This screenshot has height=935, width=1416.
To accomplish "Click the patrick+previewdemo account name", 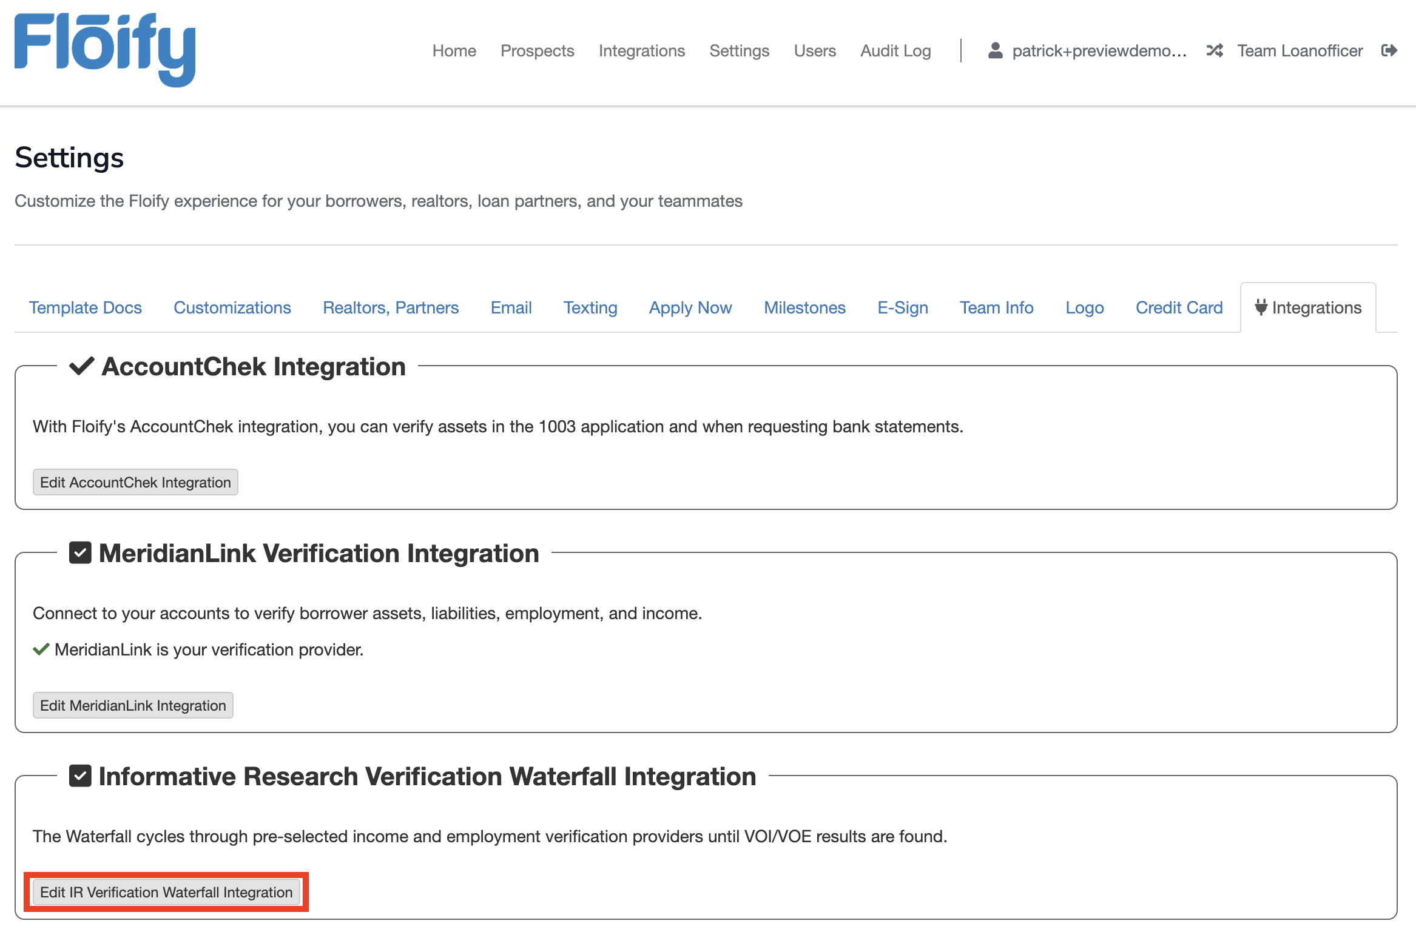I will [x=1099, y=51].
